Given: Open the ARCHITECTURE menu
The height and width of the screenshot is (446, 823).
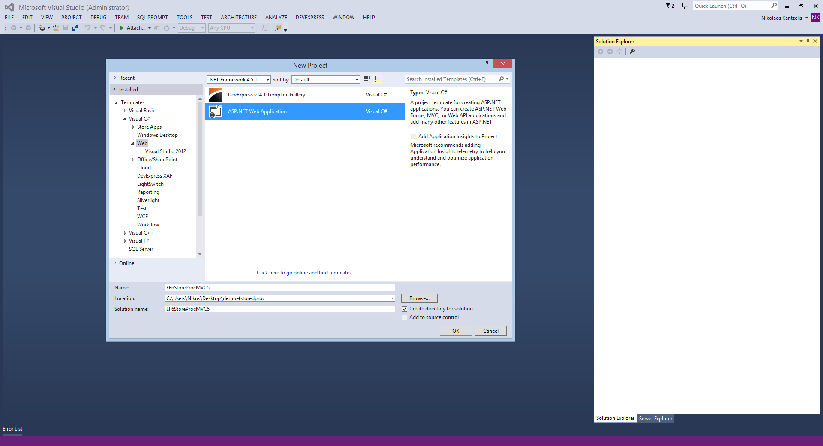Looking at the screenshot, I should pos(239,18).
